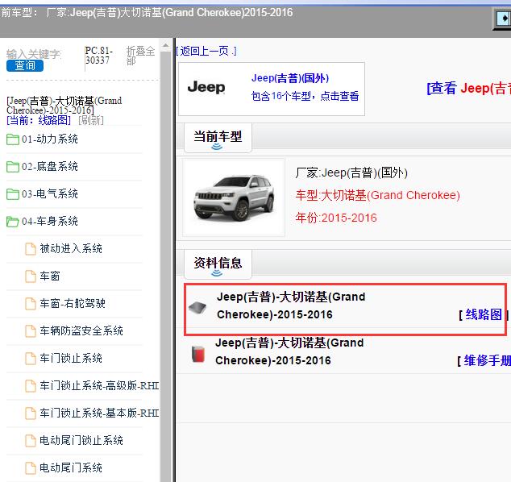Click the page icon next to 车辆防盗安全系统

(x=31, y=331)
